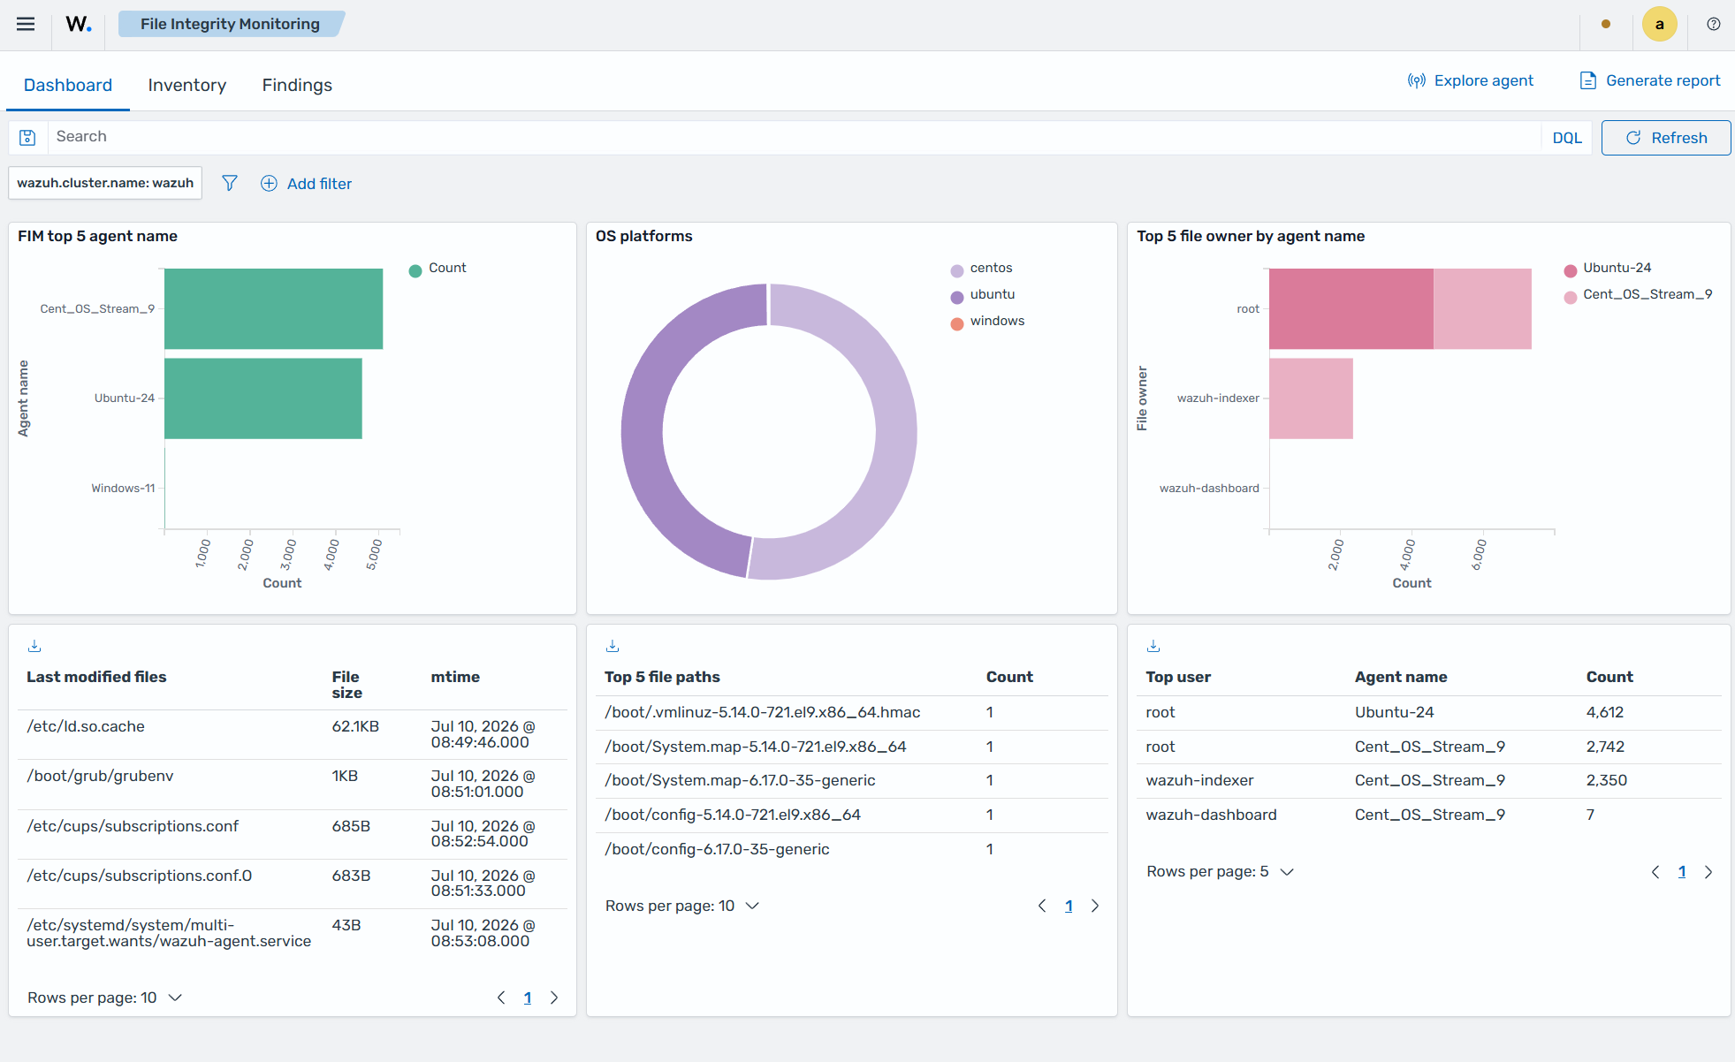Click the Explore agent signal icon
The image size is (1735, 1062).
(1417, 80)
